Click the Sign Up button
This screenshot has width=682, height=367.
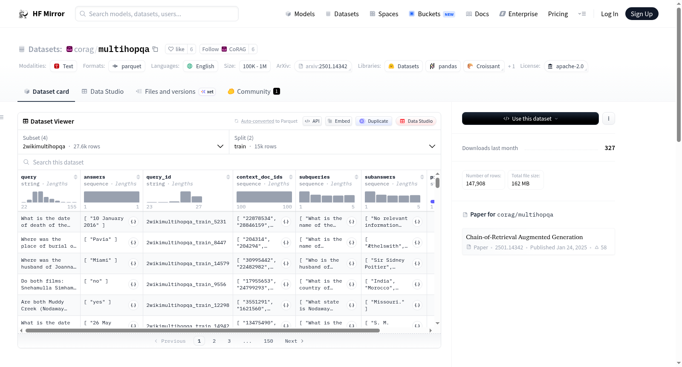642,14
